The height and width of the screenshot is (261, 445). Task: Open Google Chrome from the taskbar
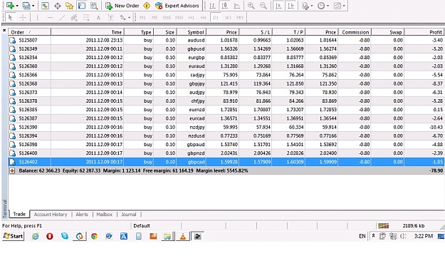(x=94, y=236)
